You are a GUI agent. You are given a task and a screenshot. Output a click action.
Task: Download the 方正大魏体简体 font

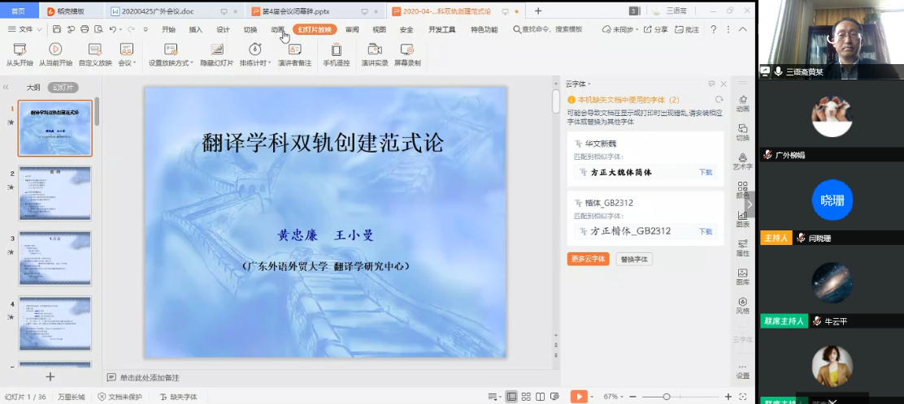click(x=706, y=173)
